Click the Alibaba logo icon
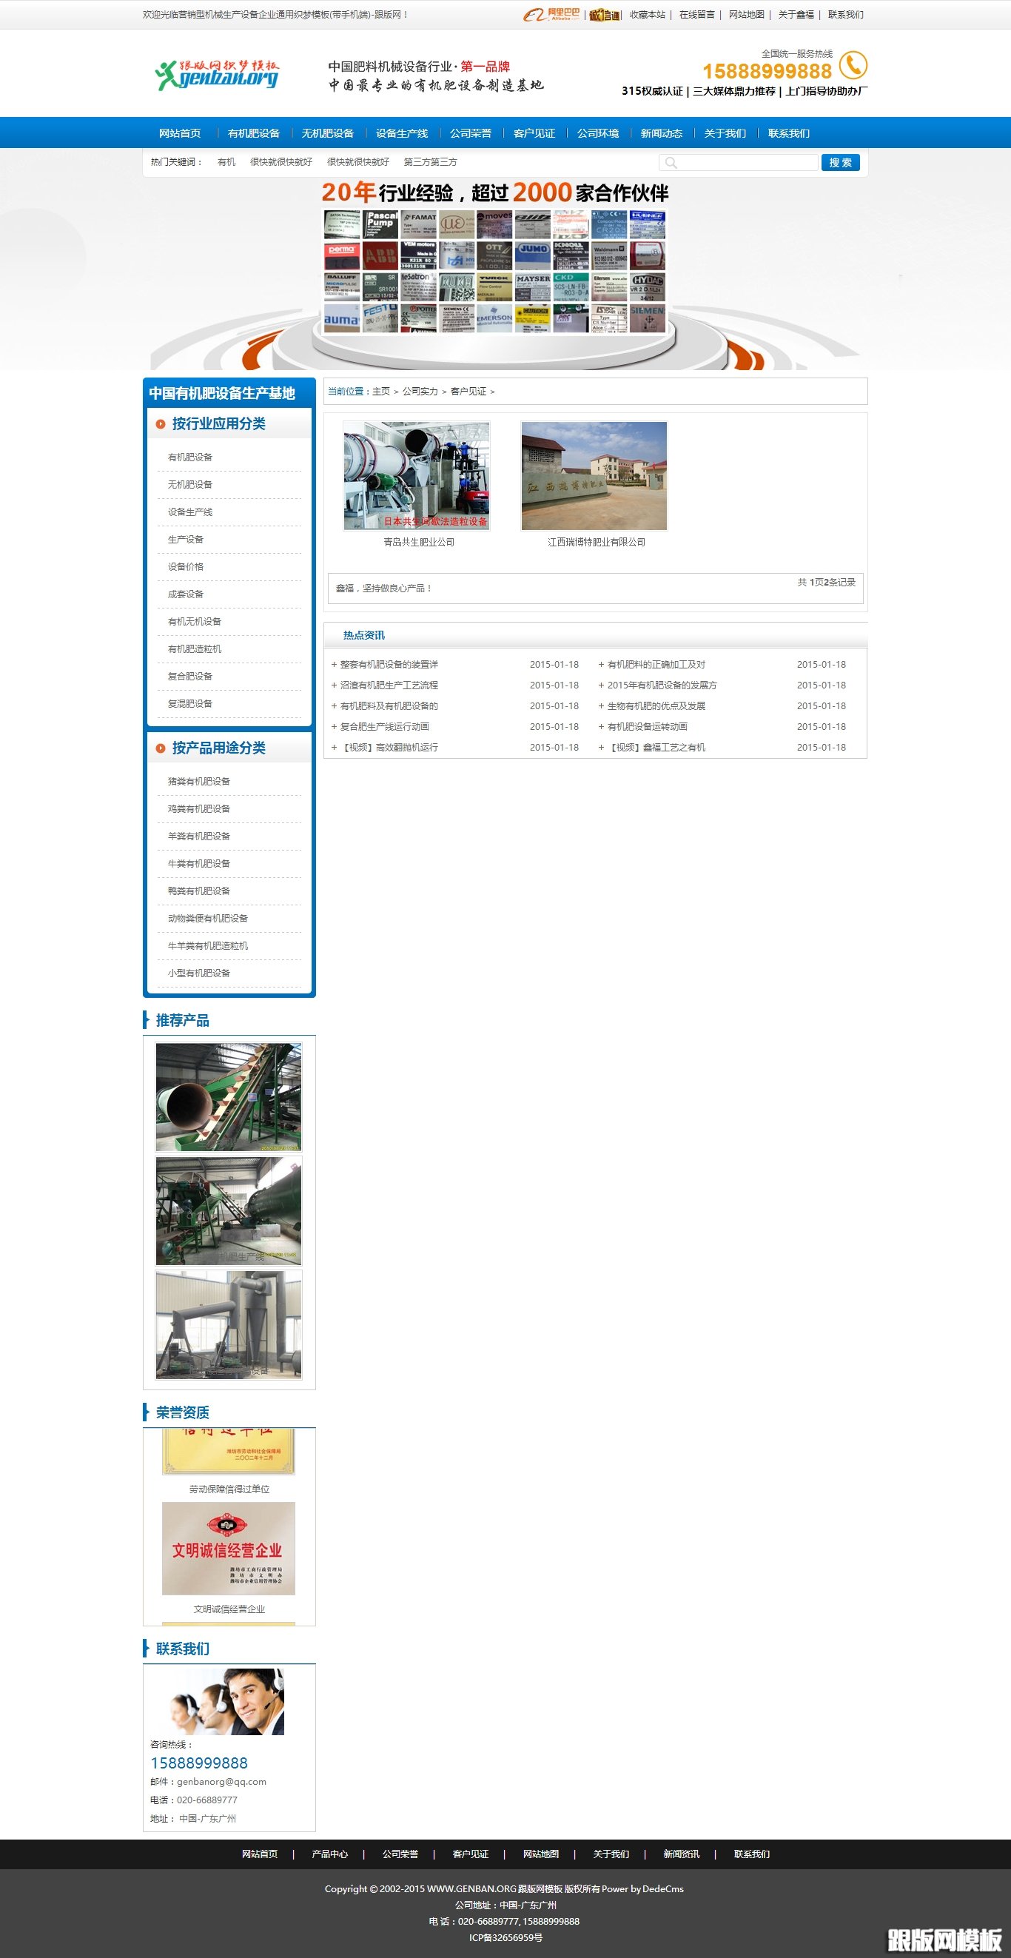Viewport: 1011px width, 1958px height. click(551, 15)
